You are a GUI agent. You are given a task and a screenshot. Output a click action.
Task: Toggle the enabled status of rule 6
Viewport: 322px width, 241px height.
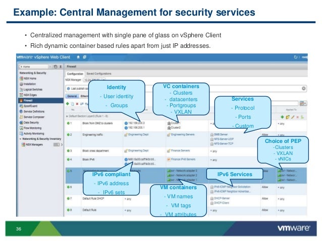click(68, 187)
